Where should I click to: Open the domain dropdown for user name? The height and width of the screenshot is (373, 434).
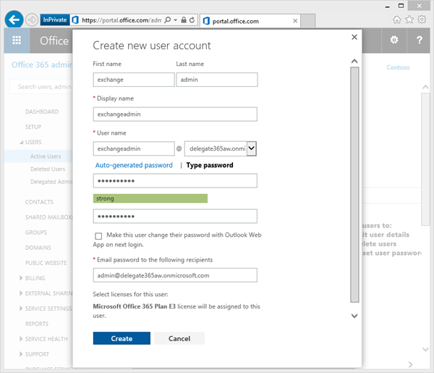click(252, 148)
